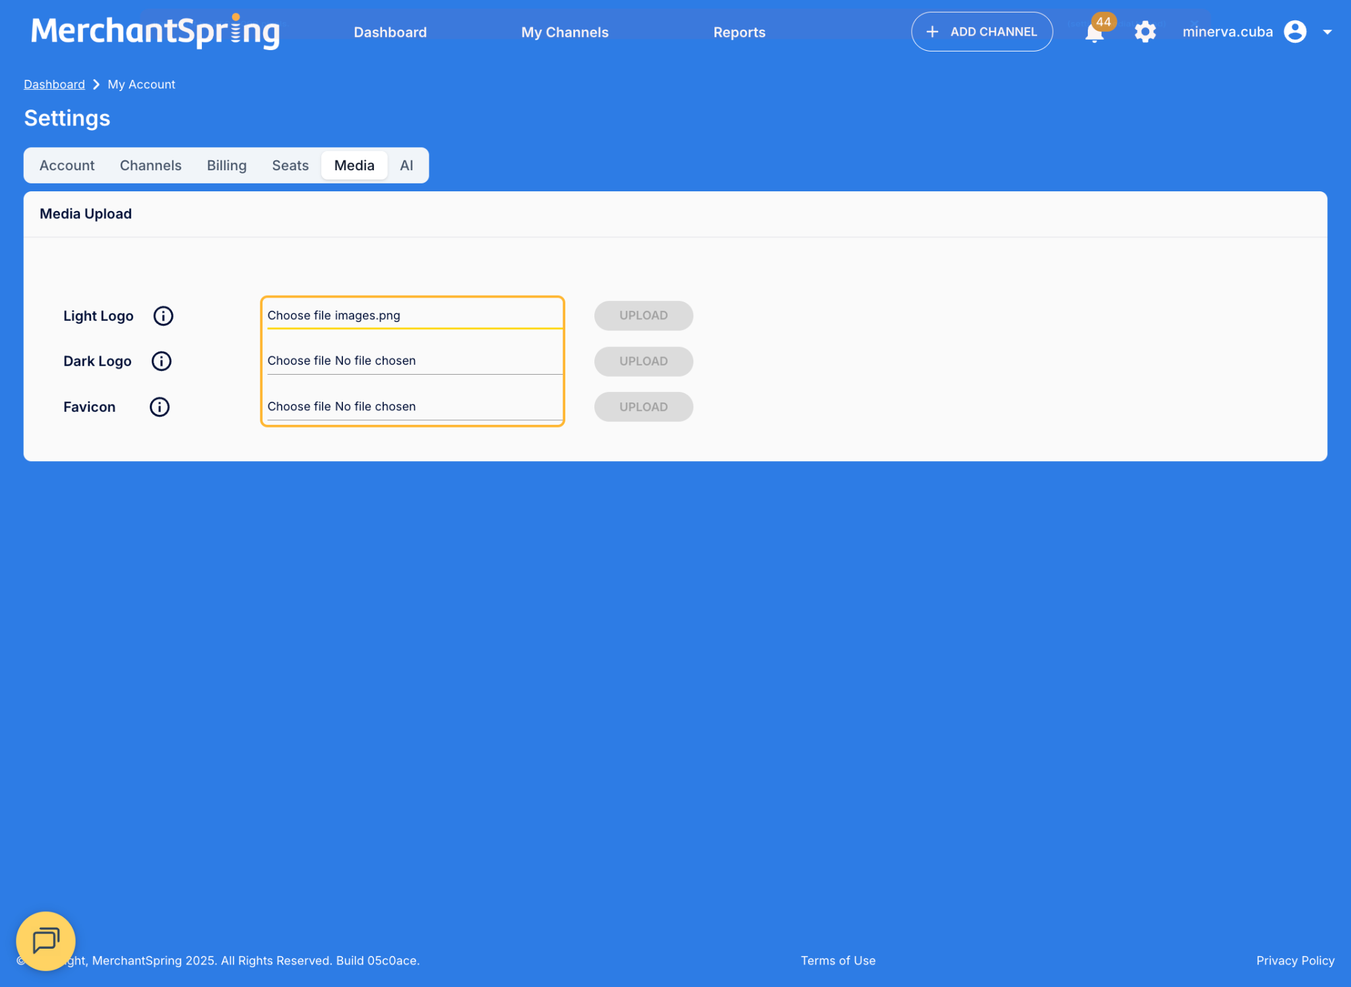
Task: Open the Reports menu
Action: tap(739, 32)
